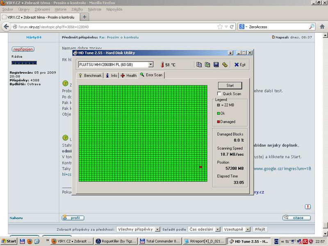
Task: Open the FUJITSU drive selection dropdown
Action: (150, 65)
